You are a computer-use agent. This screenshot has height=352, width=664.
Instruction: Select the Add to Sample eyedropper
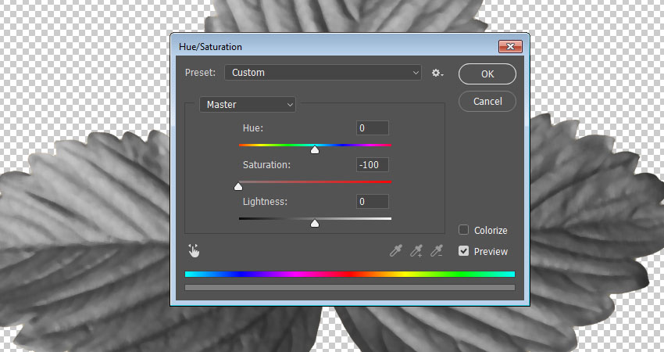(x=416, y=251)
